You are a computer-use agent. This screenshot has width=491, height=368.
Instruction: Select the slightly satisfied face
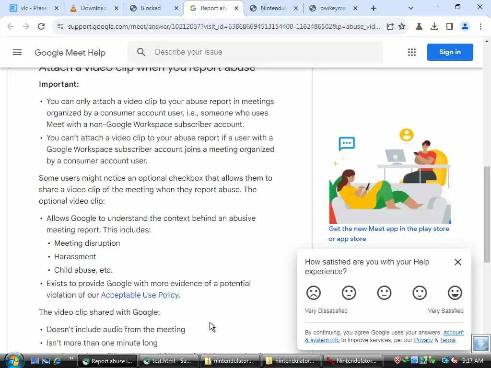coord(420,293)
